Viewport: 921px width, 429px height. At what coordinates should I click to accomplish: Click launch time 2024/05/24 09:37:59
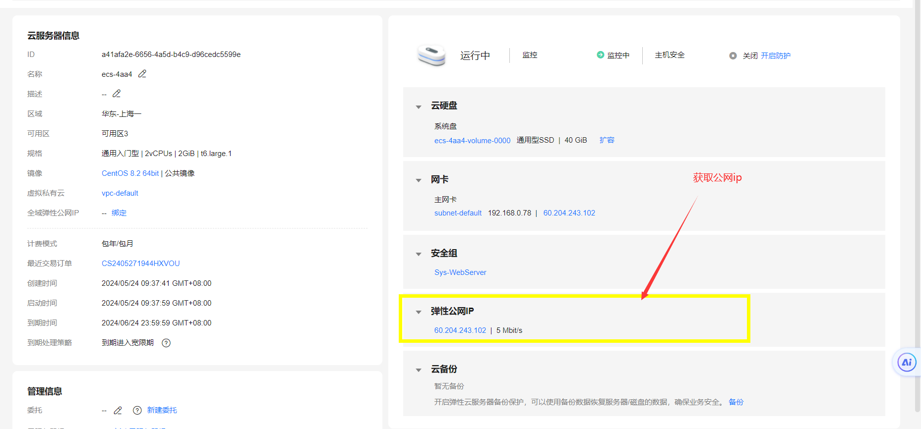[x=157, y=303]
